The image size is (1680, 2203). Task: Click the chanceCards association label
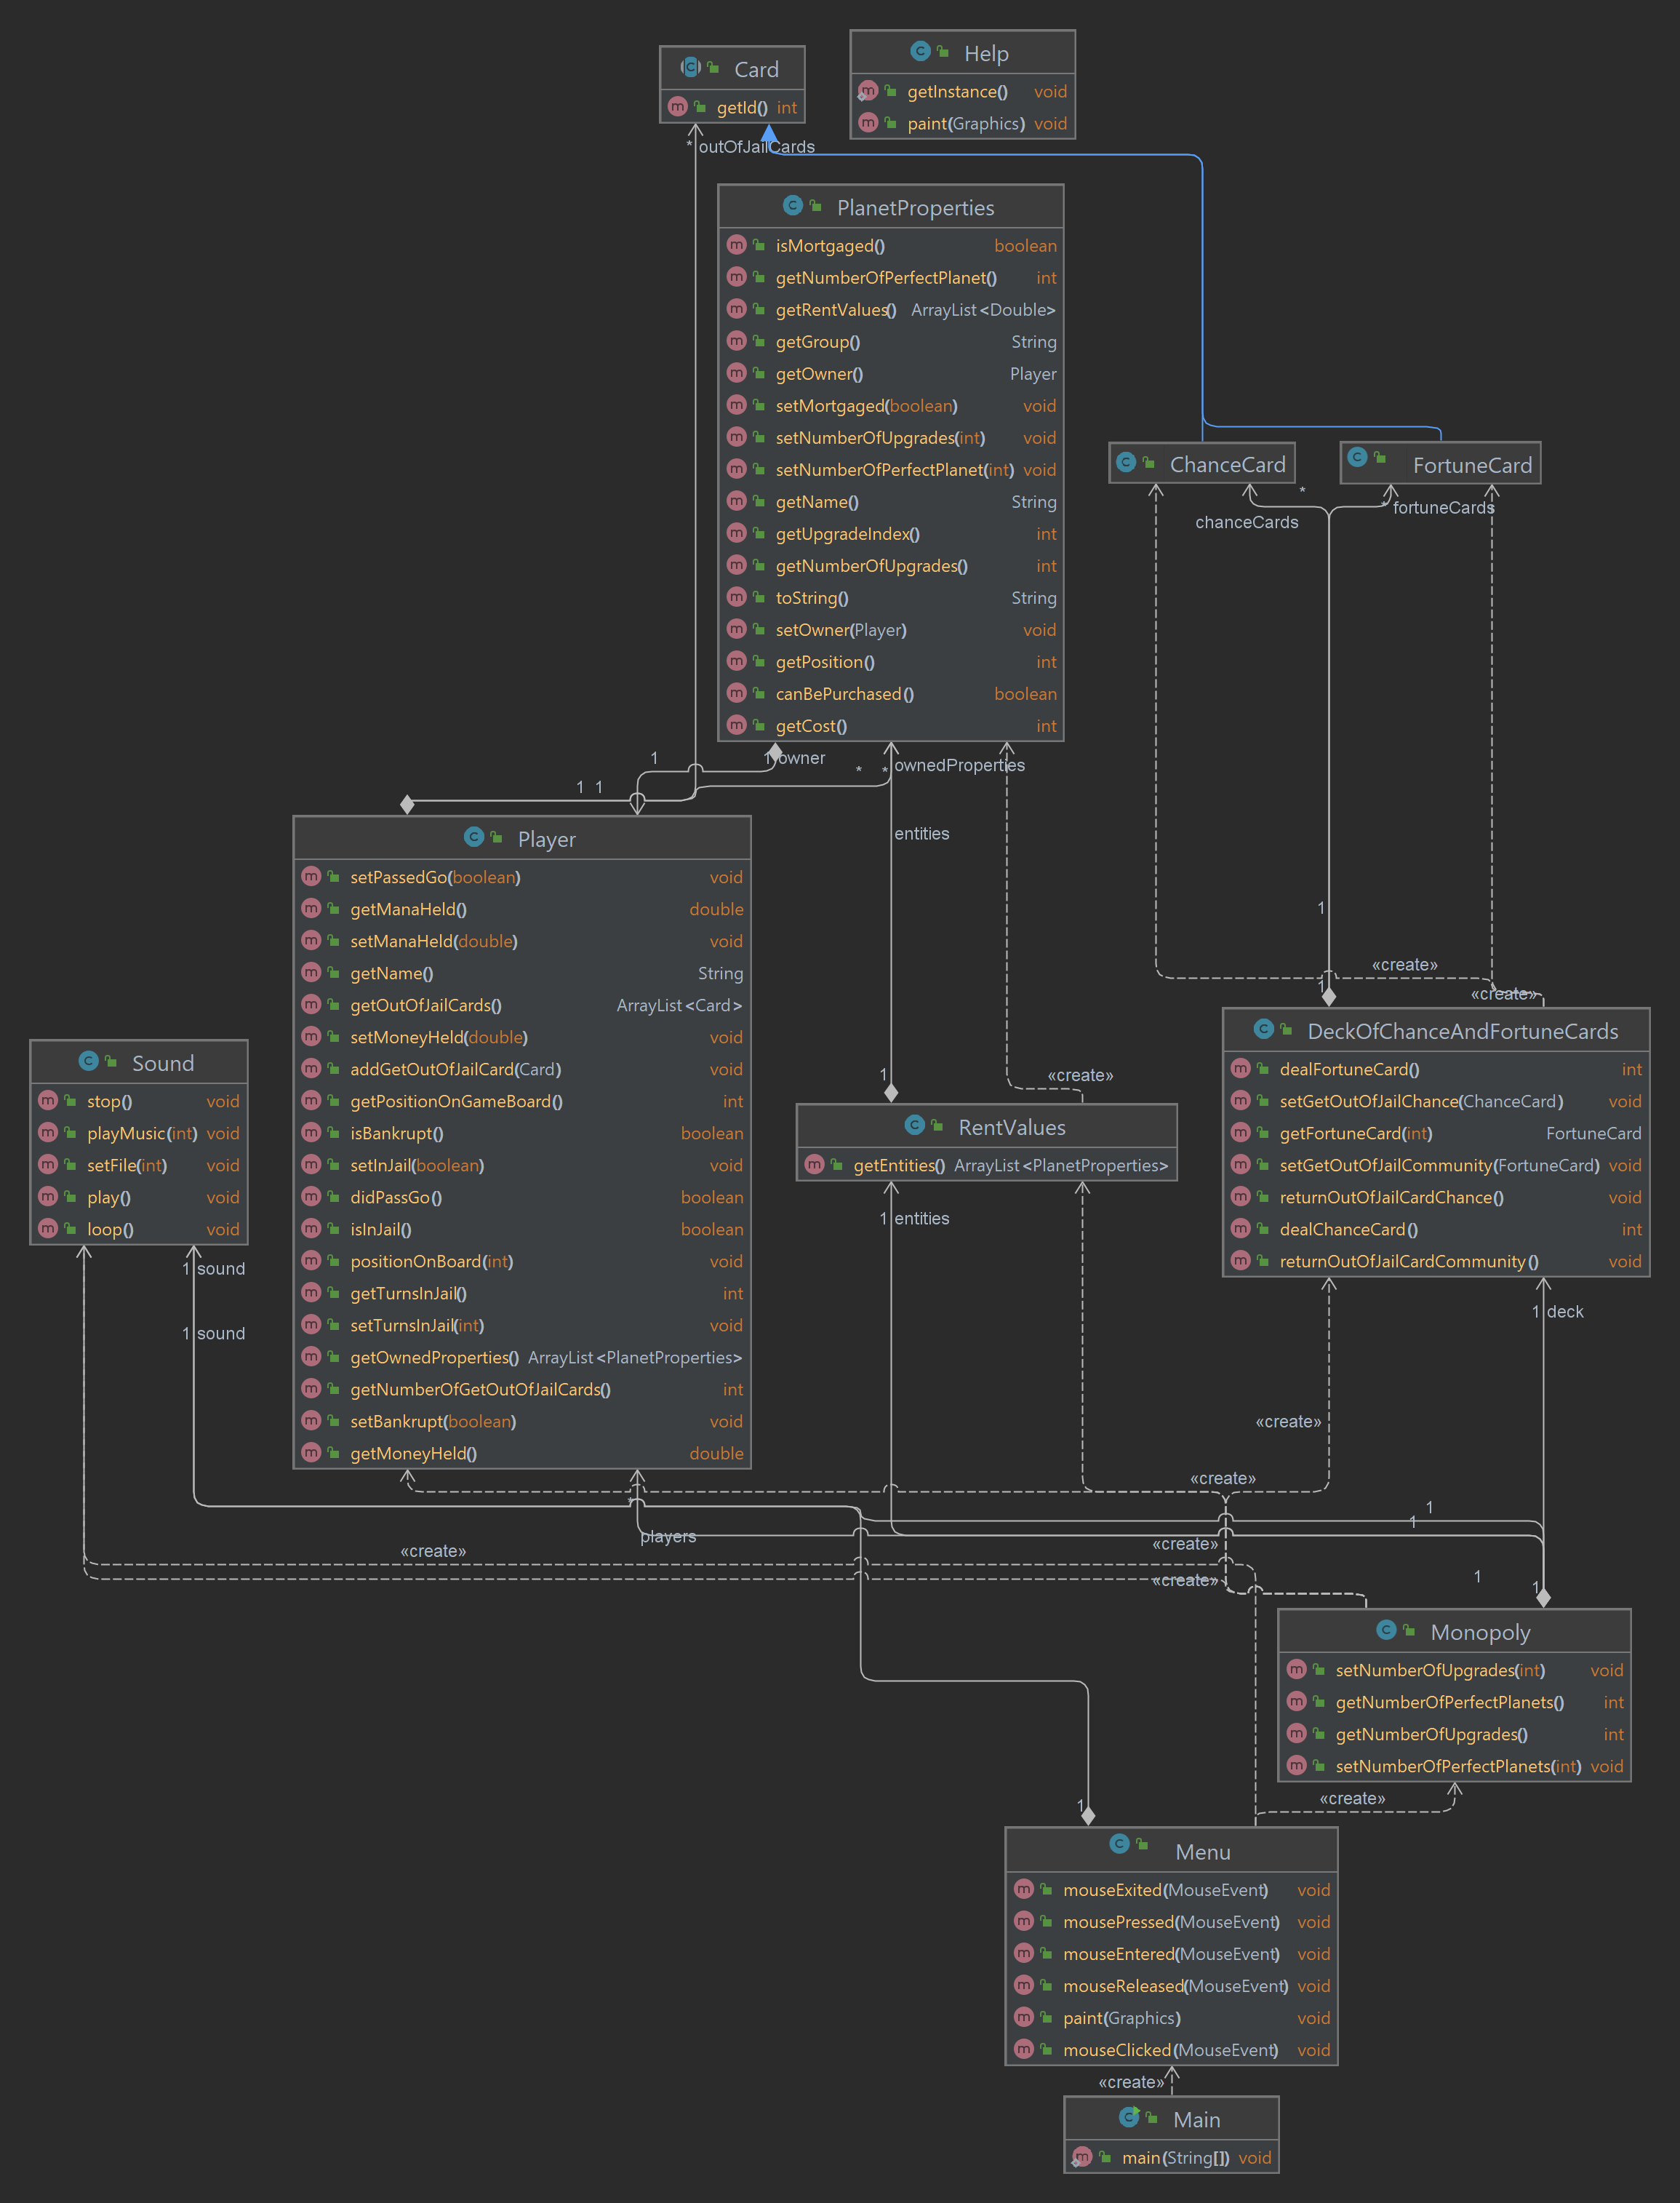[1246, 522]
